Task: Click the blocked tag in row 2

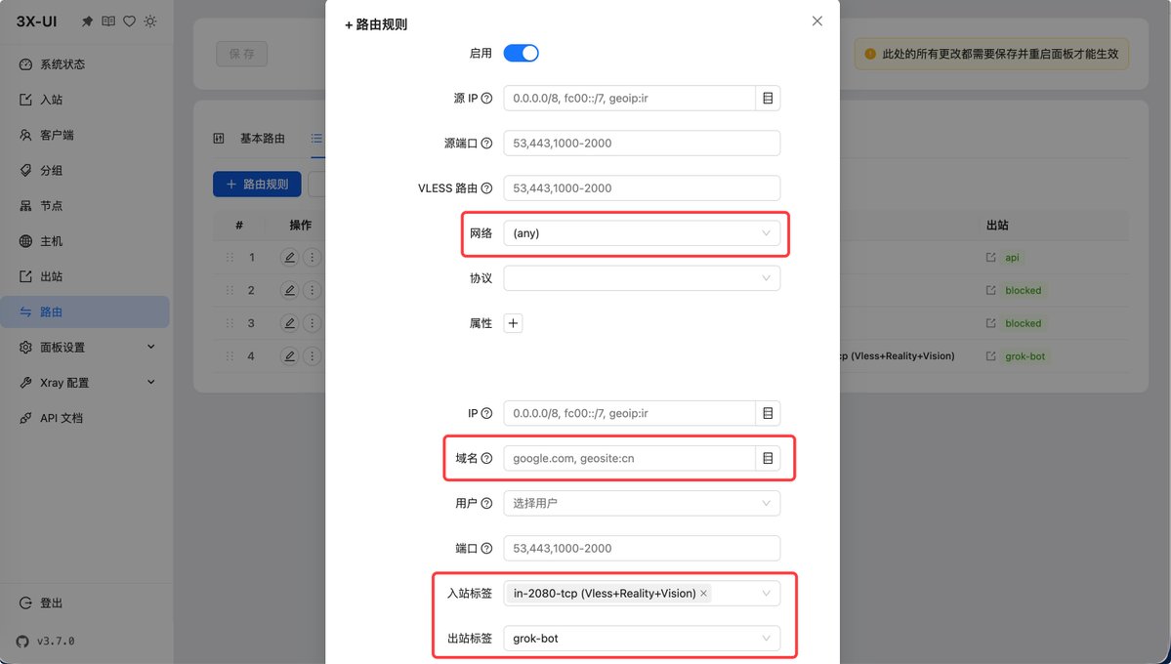Action: [1024, 291]
